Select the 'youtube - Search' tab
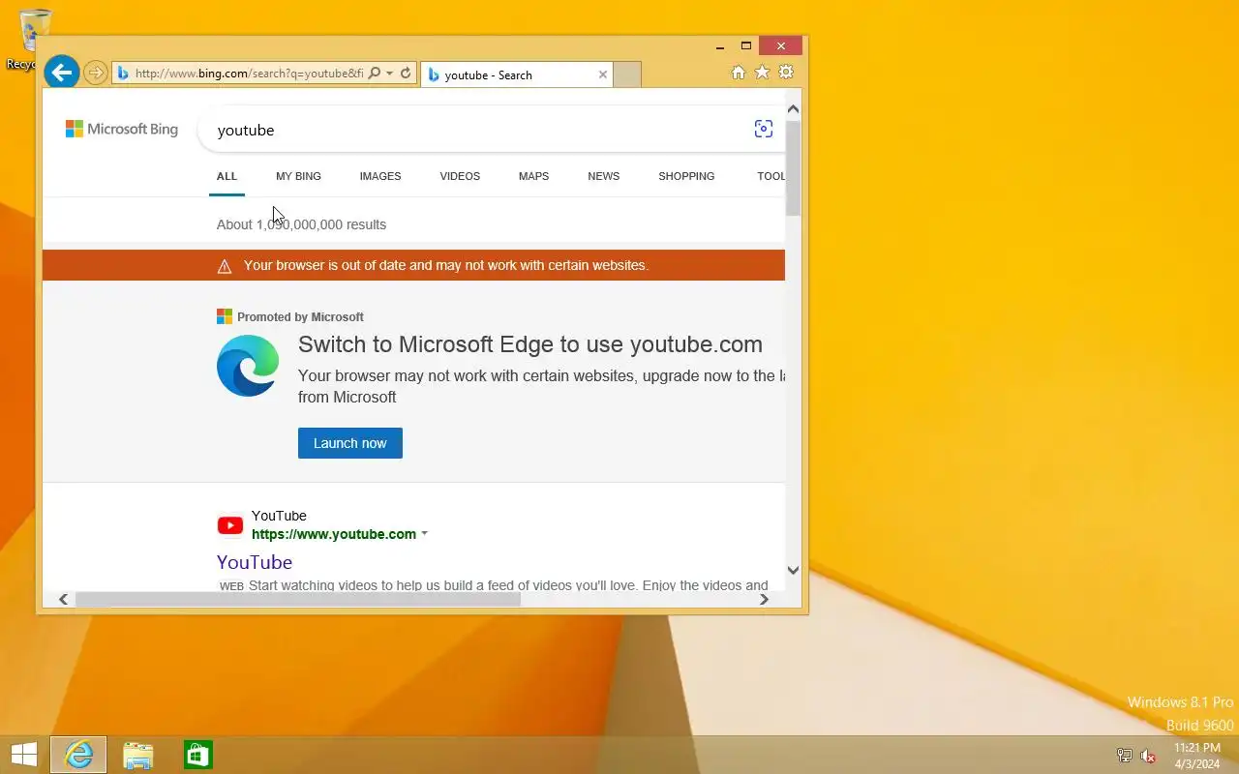Screen dimensions: 1239x774 click(517, 74)
